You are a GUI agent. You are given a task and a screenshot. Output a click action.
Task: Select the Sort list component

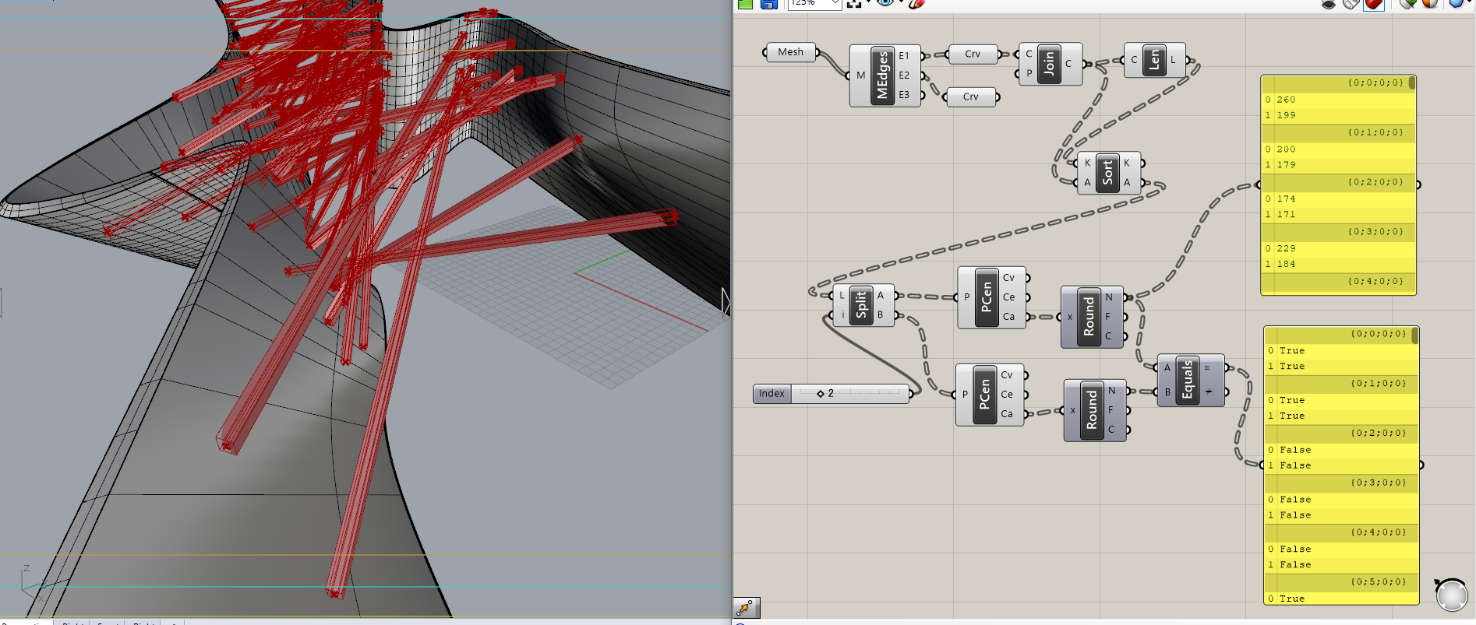pos(1107,173)
